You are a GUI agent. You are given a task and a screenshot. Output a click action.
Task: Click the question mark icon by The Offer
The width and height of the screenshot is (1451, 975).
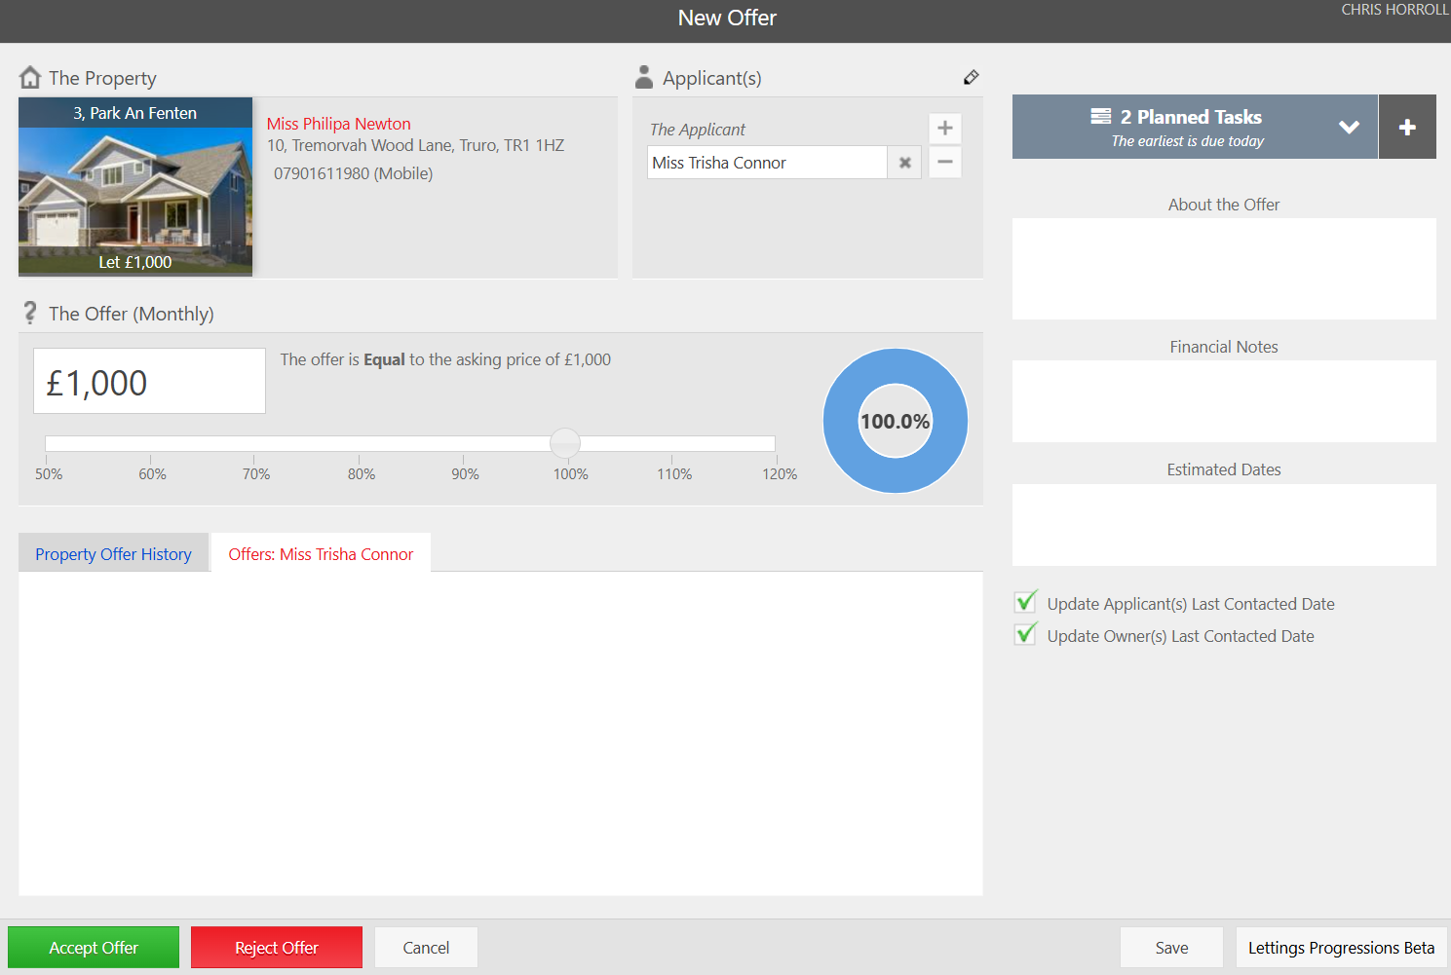click(x=30, y=313)
